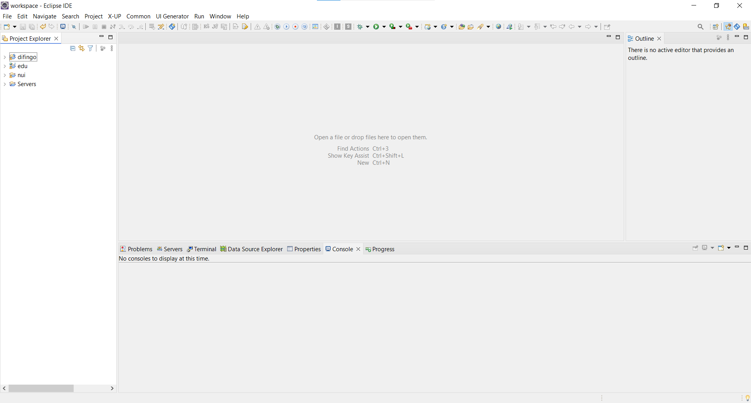The width and height of the screenshot is (751, 403).
Task: Select the edu project in the tree
Action: tap(22, 66)
